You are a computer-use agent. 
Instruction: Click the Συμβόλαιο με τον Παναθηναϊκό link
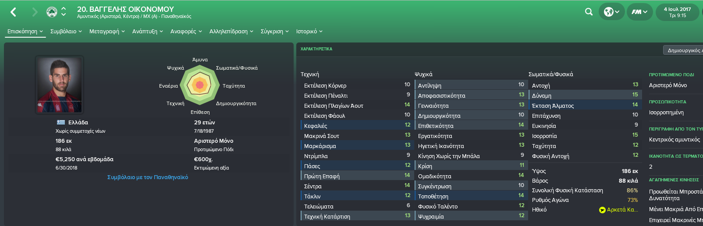click(148, 177)
